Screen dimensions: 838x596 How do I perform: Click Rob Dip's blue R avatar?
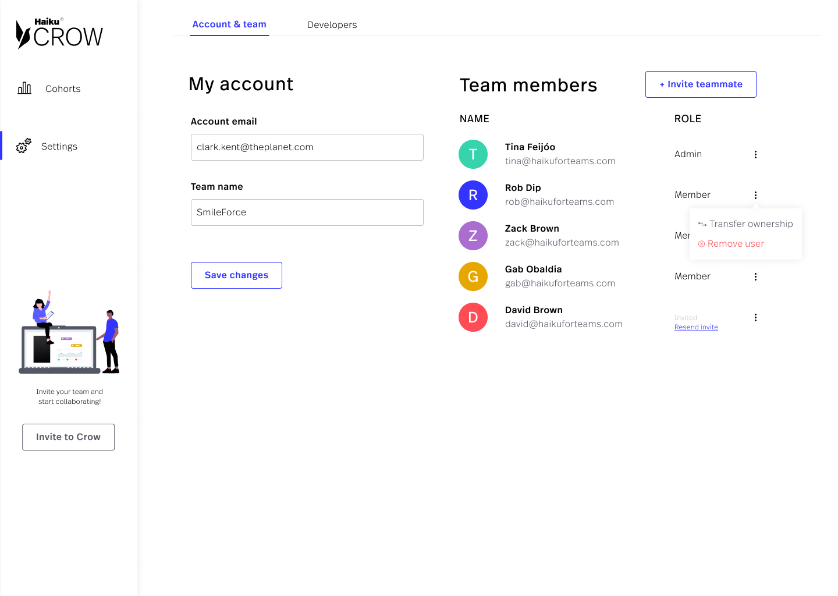click(x=473, y=195)
